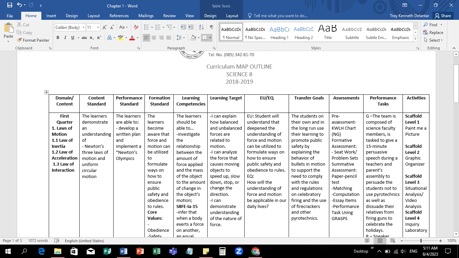Center the paragraph text

(154, 38)
